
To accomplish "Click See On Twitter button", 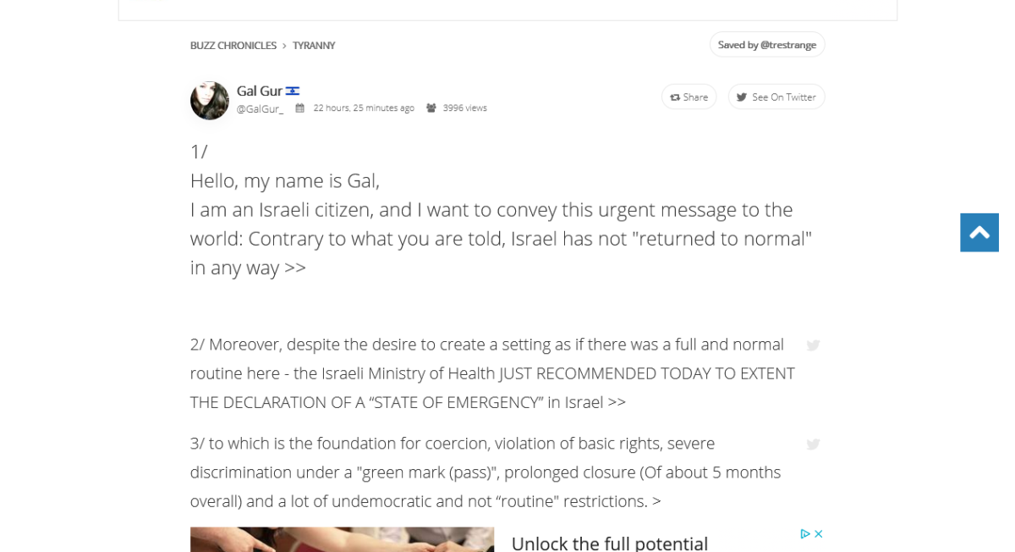I will pos(776,97).
